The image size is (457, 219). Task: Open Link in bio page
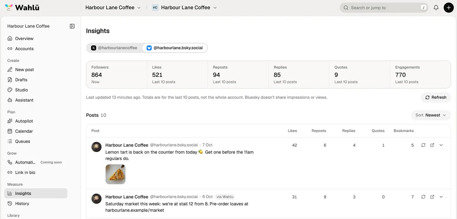tap(36, 172)
